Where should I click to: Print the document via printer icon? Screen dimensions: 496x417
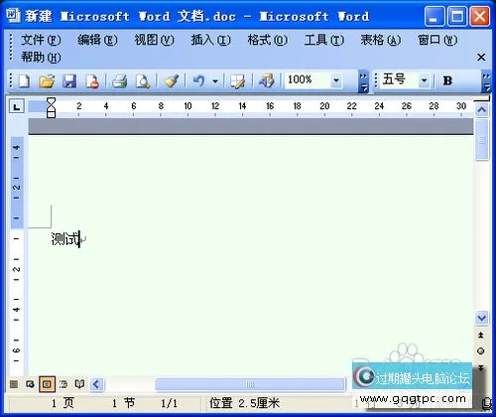[119, 81]
